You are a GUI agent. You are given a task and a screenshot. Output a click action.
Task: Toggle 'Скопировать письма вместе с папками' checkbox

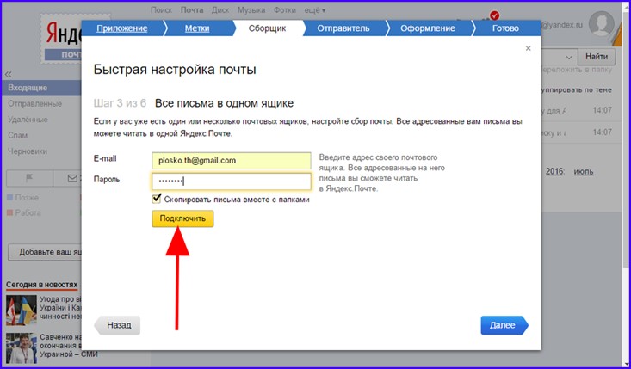[x=157, y=199]
